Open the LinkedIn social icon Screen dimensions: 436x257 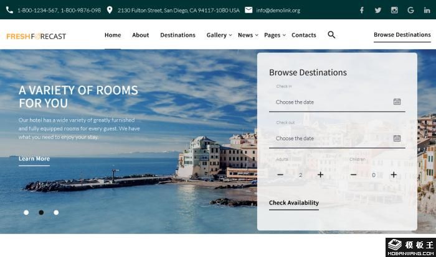pos(427,10)
